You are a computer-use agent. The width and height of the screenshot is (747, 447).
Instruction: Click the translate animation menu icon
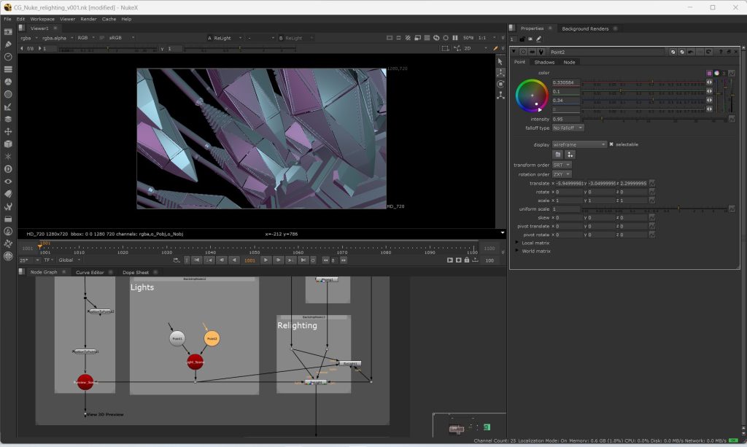(x=651, y=184)
